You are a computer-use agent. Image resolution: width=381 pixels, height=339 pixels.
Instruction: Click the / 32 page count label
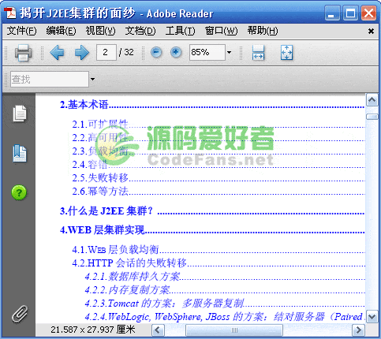pyautogui.click(x=126, y=52)
